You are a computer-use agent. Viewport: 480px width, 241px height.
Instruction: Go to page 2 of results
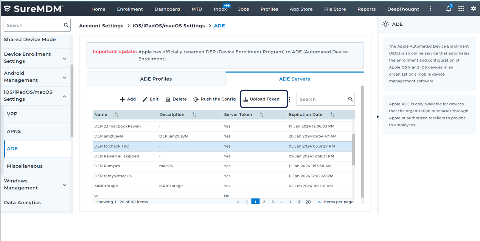(264, 202)
